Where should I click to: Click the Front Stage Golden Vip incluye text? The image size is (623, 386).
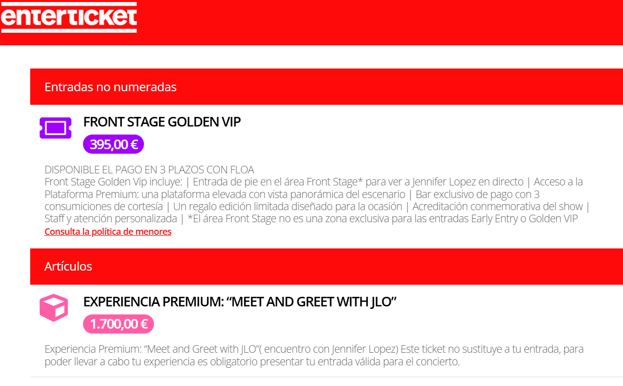pos(113,181)
